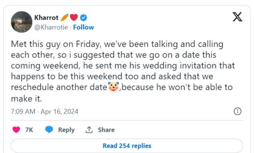Click the reply speech bubble icon
The image size is (254, 153).
point(49,130)
